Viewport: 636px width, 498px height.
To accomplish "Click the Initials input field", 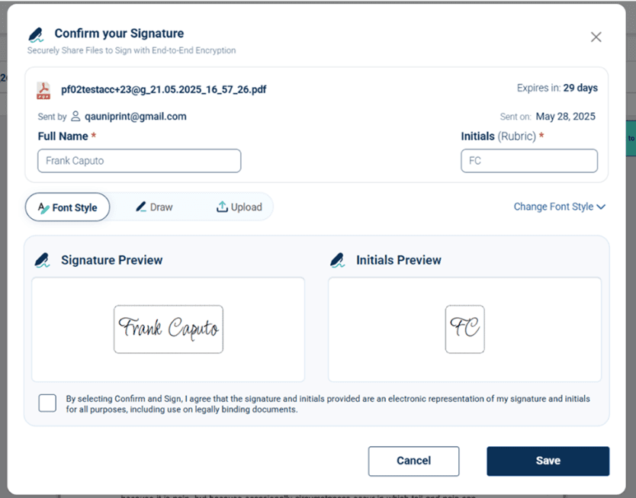I will [x=529, y=161].
